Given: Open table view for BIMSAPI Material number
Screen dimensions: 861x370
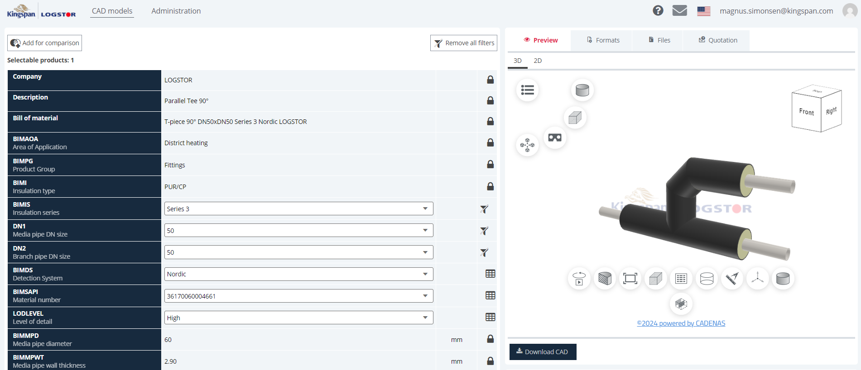Looking at the screenshot, I should 490,295.
